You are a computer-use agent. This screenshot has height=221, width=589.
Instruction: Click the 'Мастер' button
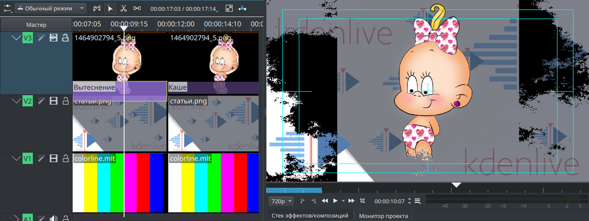(36, 25)
